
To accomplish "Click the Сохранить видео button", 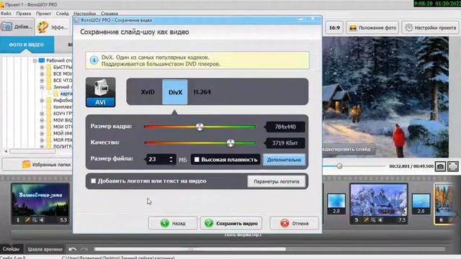I will tap(231, 224).
